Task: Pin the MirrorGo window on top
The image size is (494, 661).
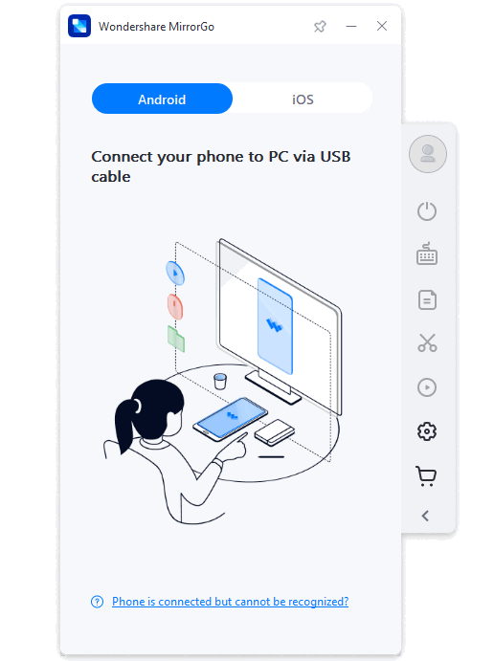Action: [320, 27]
